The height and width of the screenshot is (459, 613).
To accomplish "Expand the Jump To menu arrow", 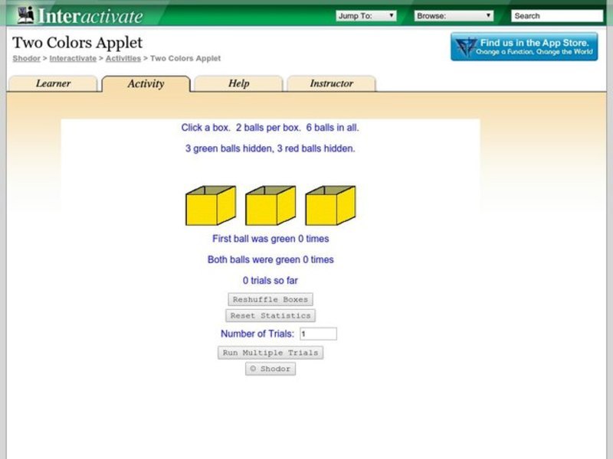I will point(391,14).
